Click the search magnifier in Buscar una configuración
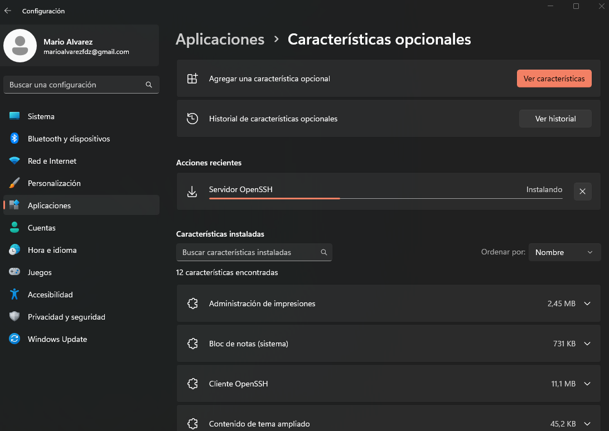The width and height of the screenshot is (609, 431). point(149,85)
